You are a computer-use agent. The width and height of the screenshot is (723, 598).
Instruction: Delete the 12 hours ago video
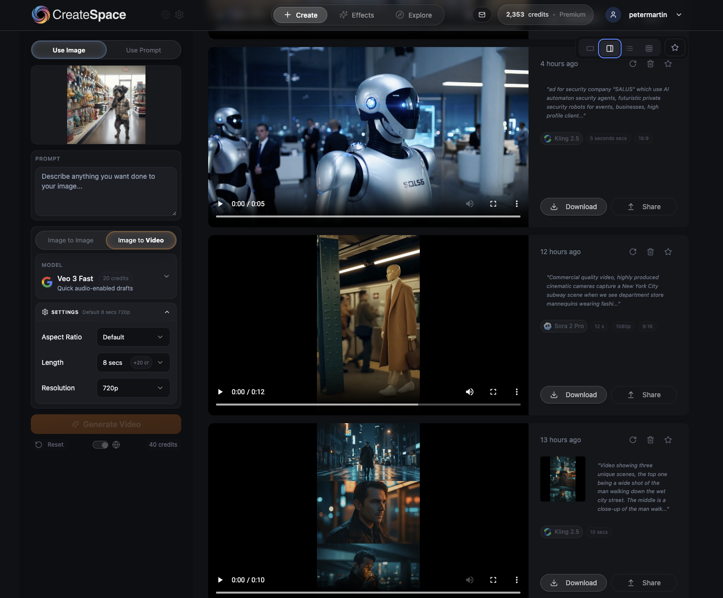point(651,252)
